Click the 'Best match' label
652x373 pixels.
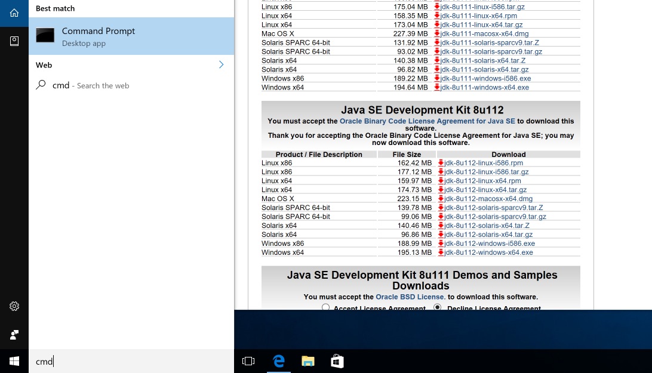click(56, 8)
